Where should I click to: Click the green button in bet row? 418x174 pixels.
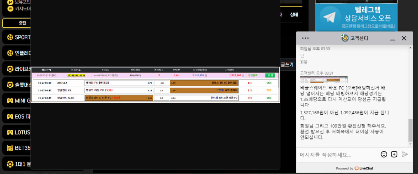[270, 76]
